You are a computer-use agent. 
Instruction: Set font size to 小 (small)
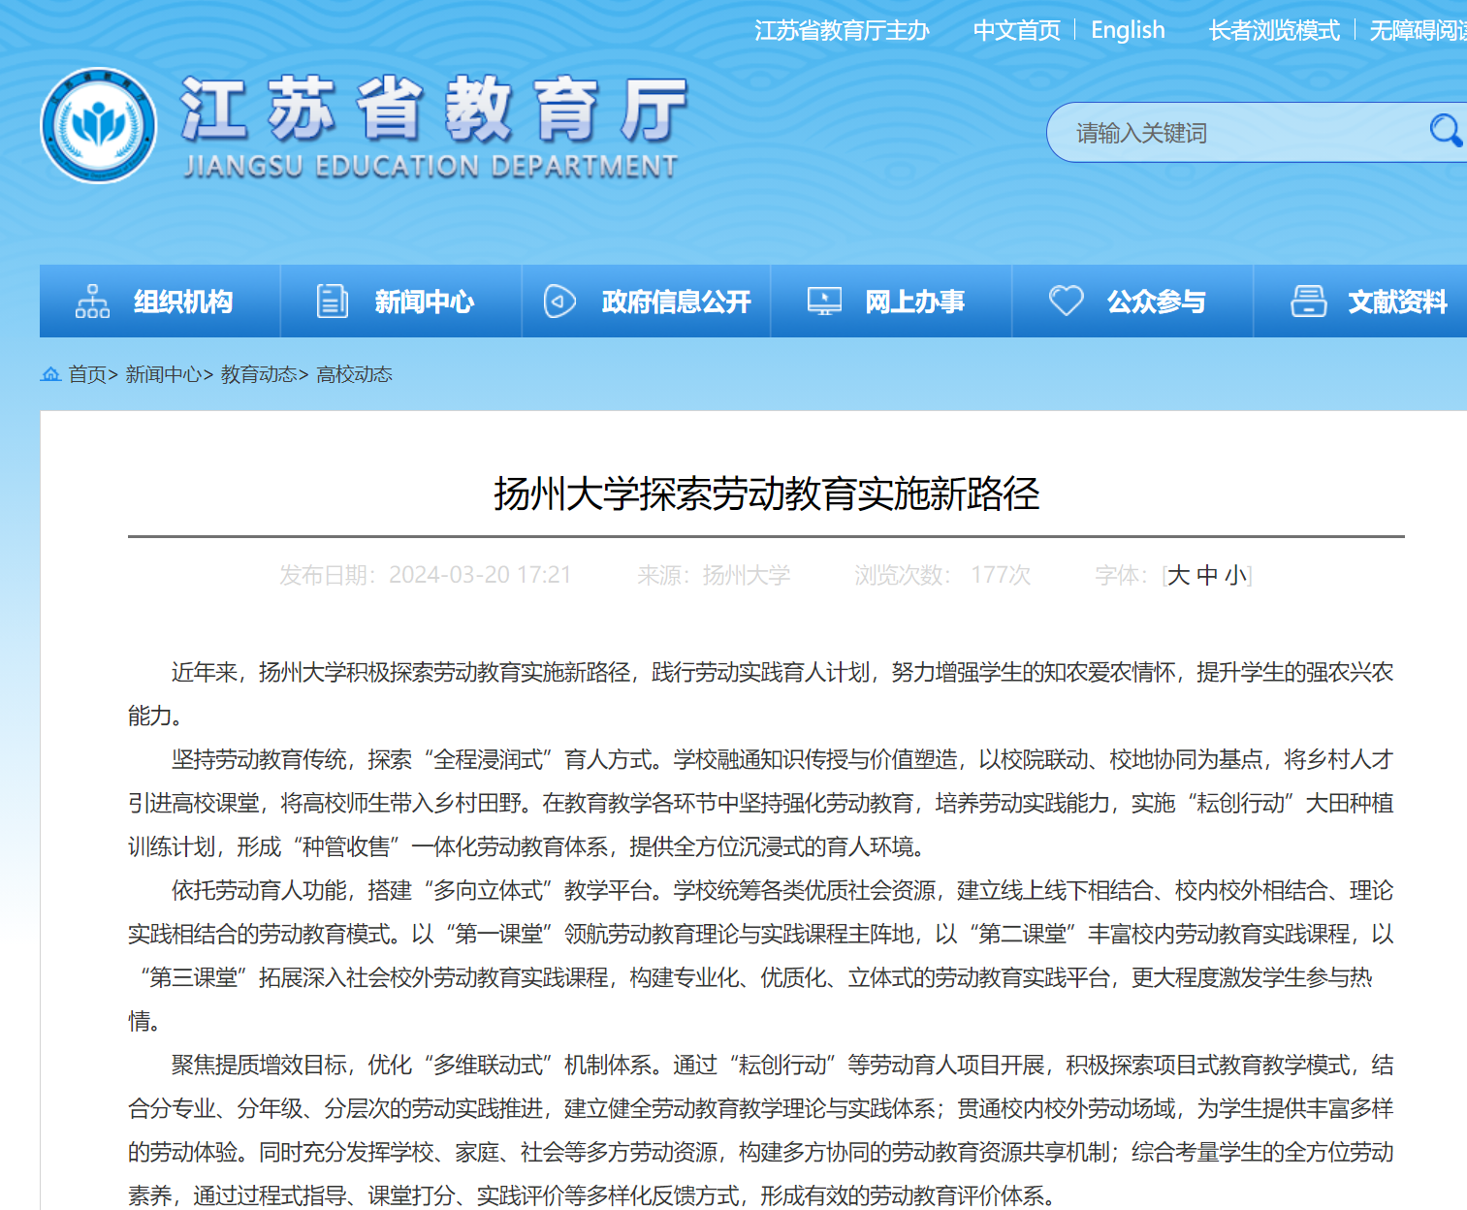pyautogui.click(x=1235, y=576)
